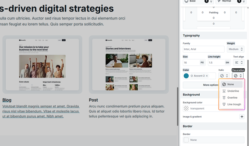Viewport: 249px width, 146px height.
Task: Change the PX size unit
Action: tap(202, 62)
